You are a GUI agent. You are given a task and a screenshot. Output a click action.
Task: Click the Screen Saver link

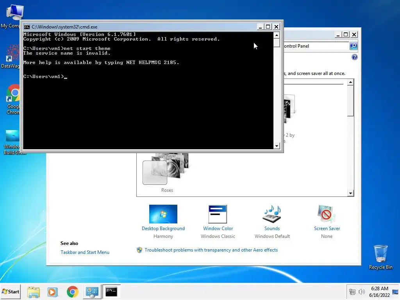[x=327, y=229]
